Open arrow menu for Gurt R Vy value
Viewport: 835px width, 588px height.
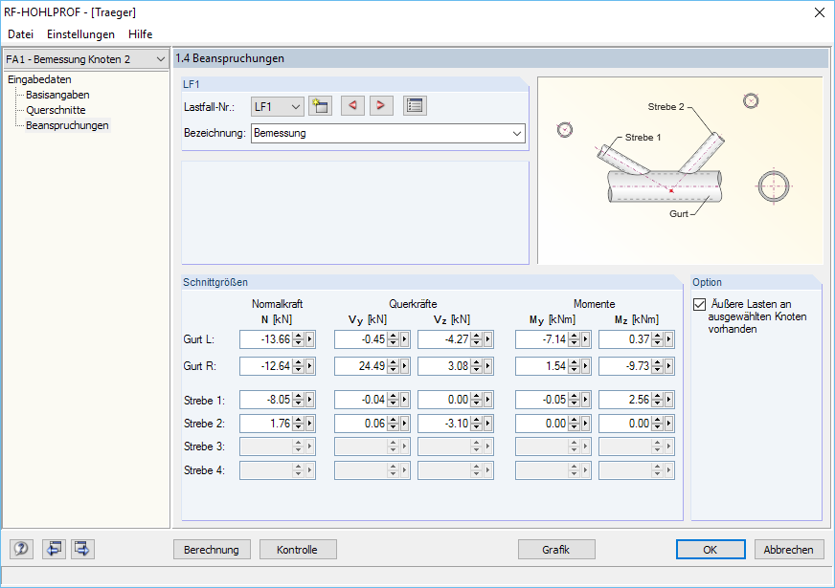(x=404, y=366)
